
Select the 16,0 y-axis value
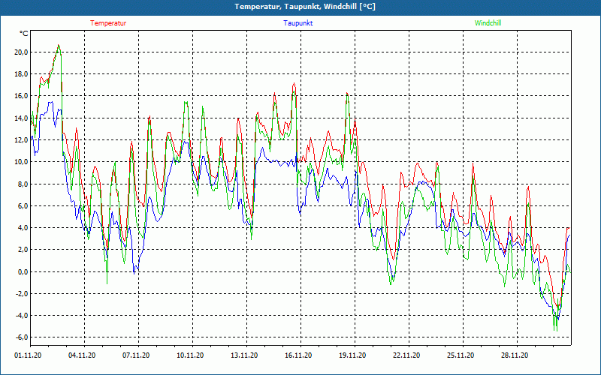click(x=21, y=96)
